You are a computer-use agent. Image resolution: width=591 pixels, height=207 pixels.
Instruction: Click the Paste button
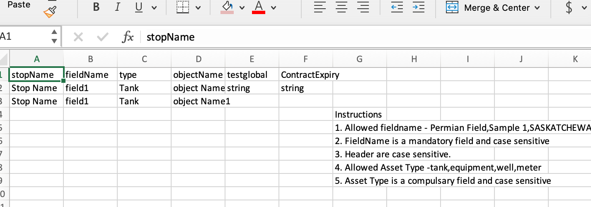[19, 5]
